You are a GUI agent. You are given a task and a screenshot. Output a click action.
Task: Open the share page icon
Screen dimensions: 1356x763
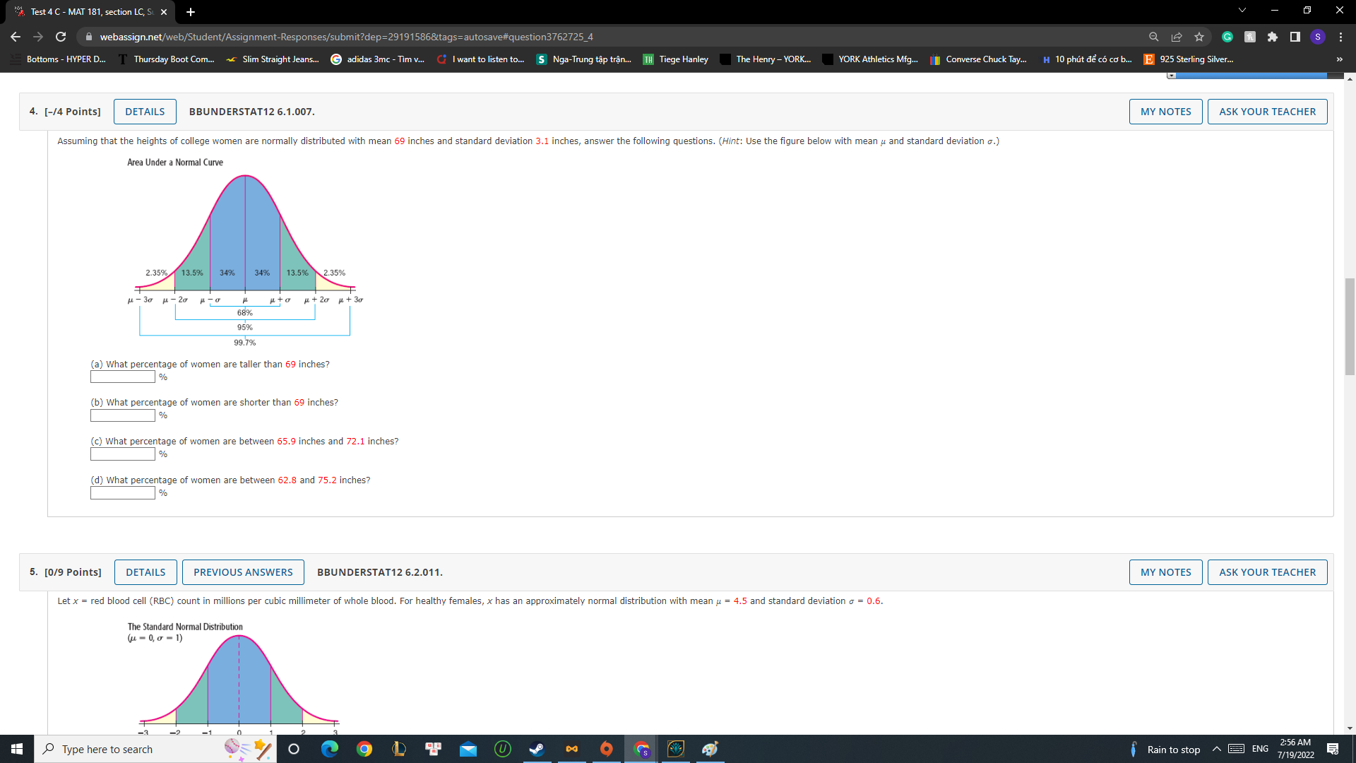[1177, 37]
